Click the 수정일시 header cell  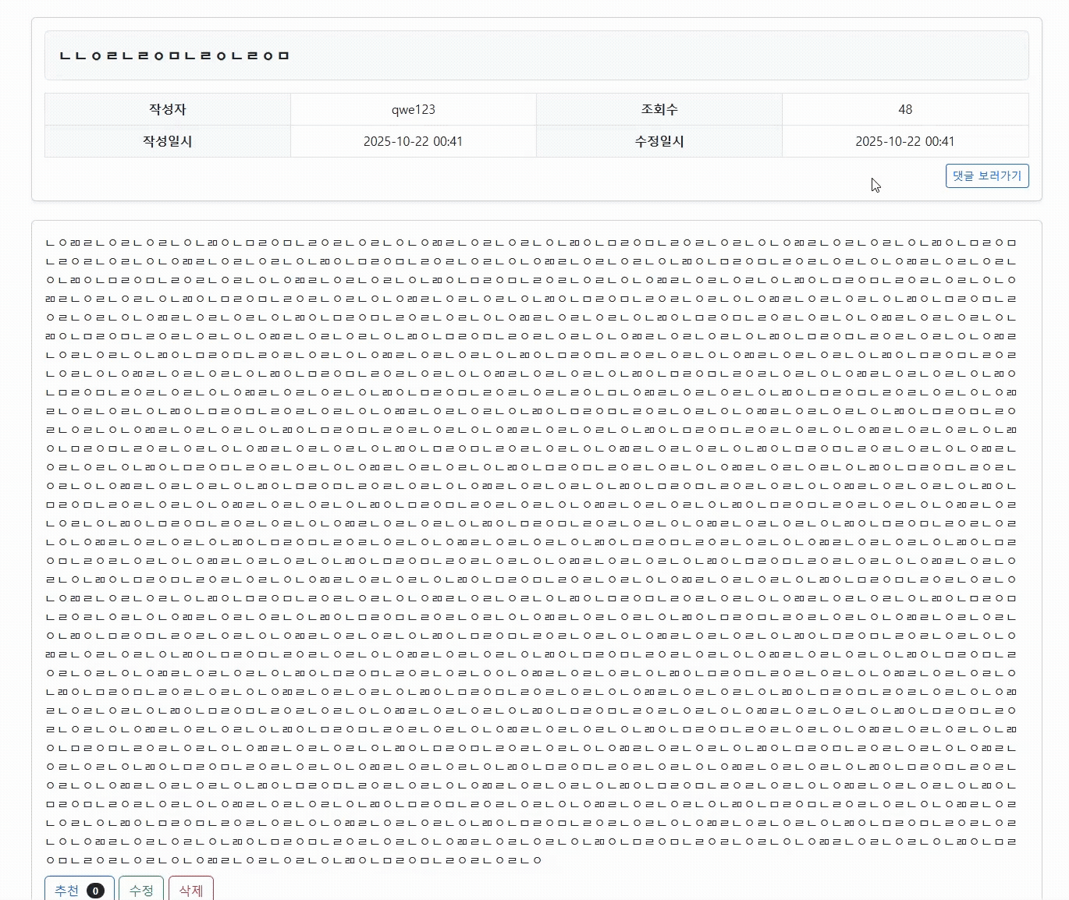point(659,141)
